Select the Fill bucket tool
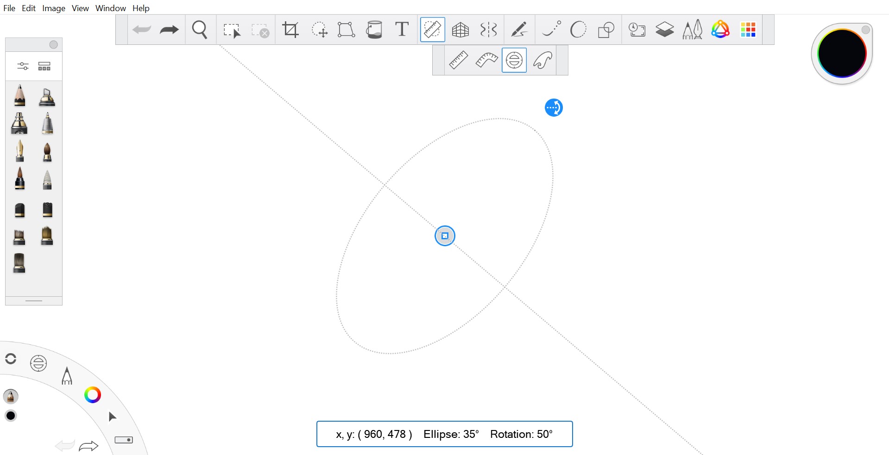The width and height of the screenshot is (889, 455). [374, 30]
